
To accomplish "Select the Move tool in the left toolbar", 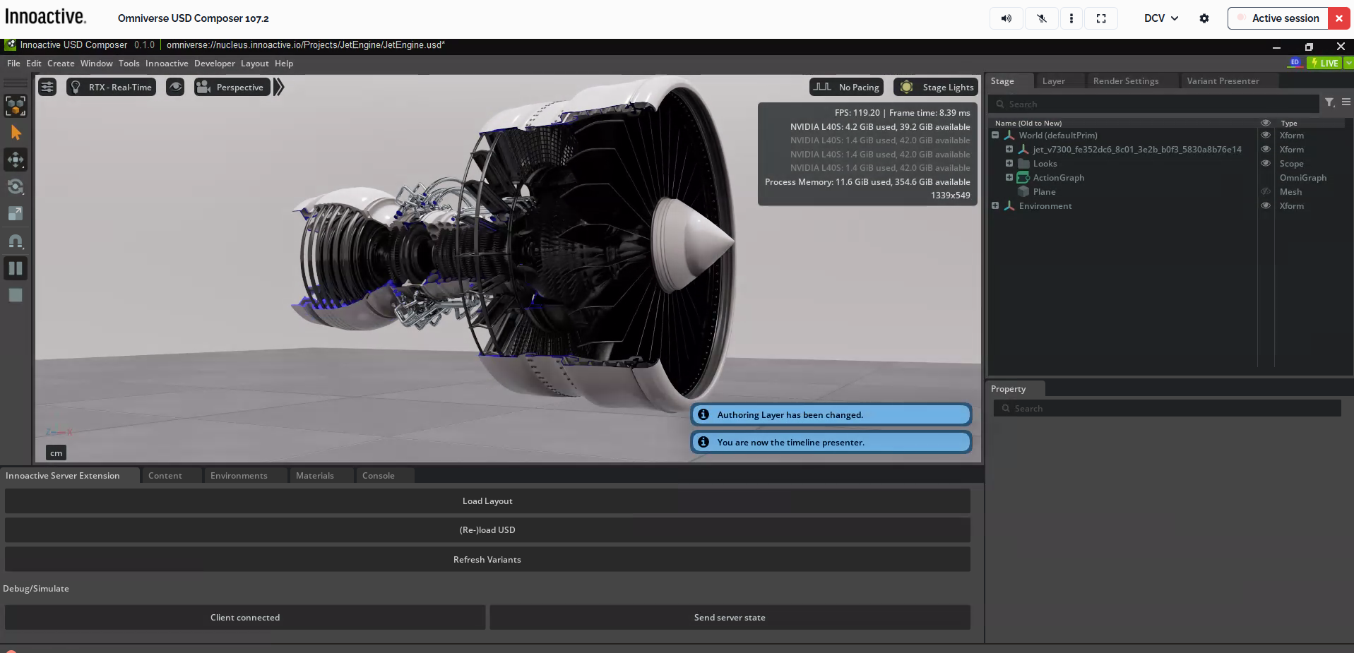I will click(15, 160).
